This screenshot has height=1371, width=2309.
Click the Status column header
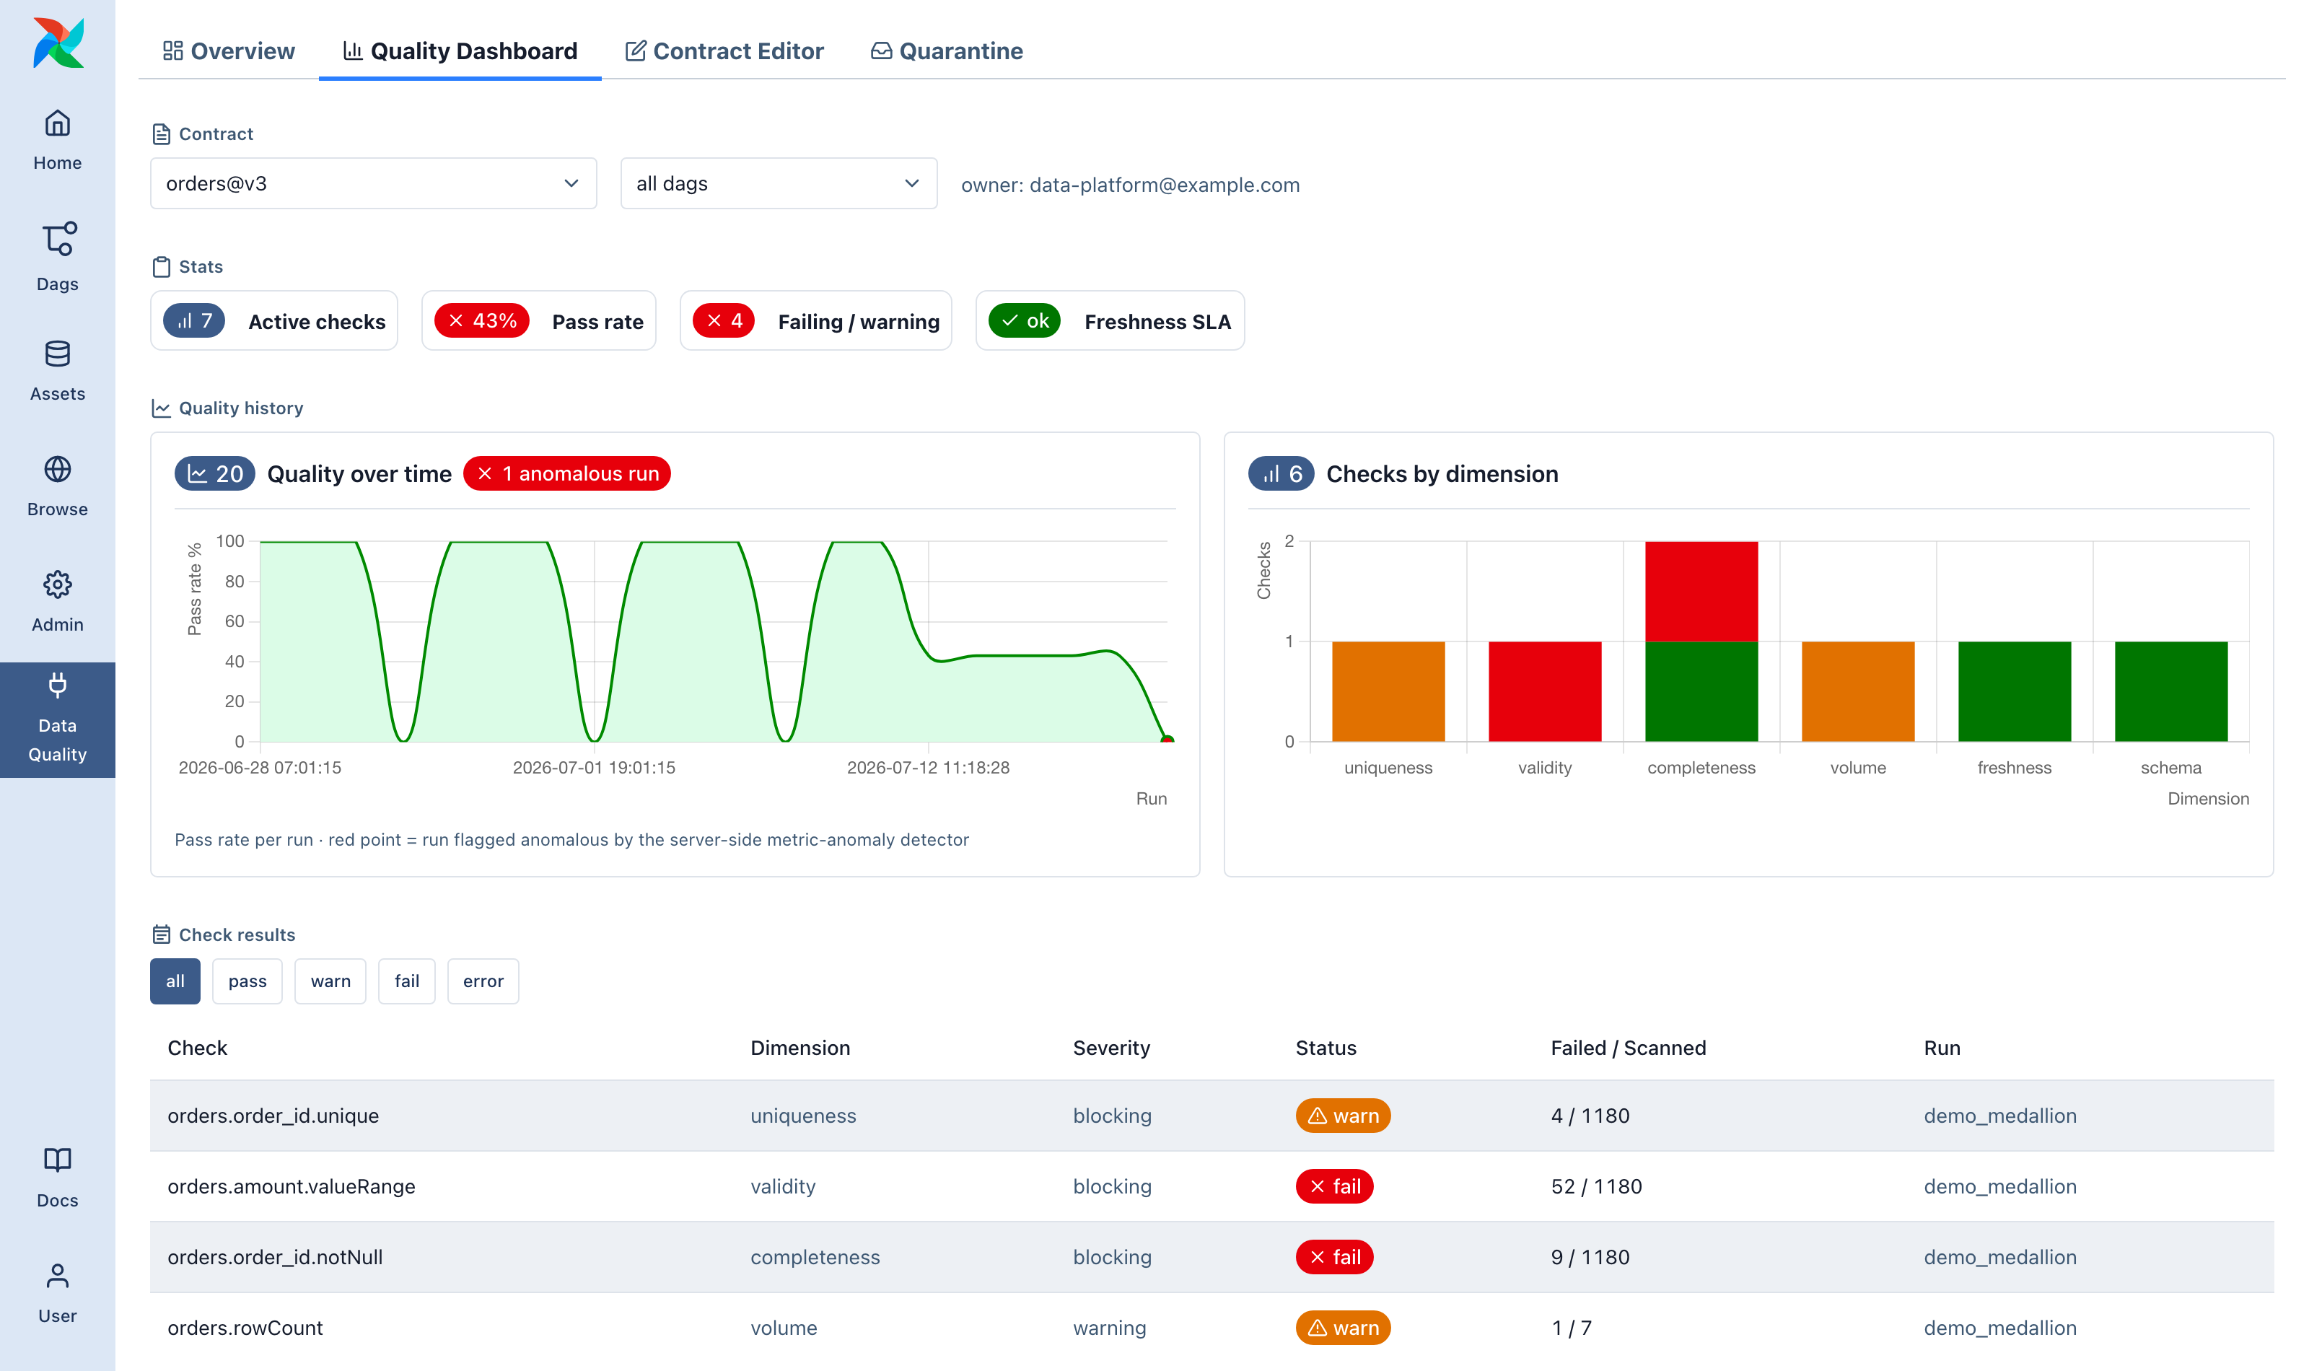click(1326, 1048)
